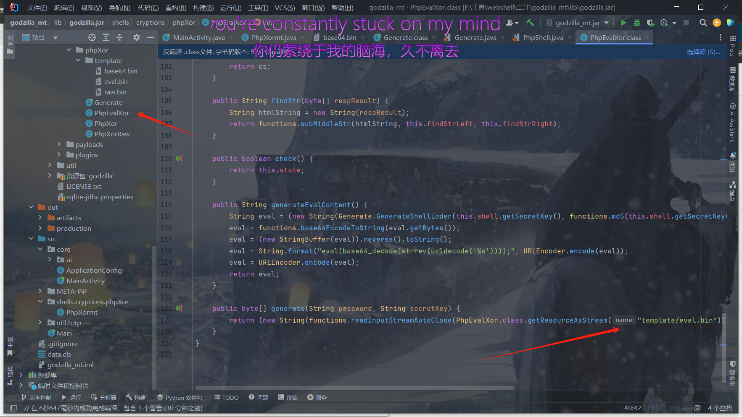The width and height of the screenshot is (742, 417).
Task: Open the Version Control tool window
Action: pyautogui.click(x=36, y=397)
